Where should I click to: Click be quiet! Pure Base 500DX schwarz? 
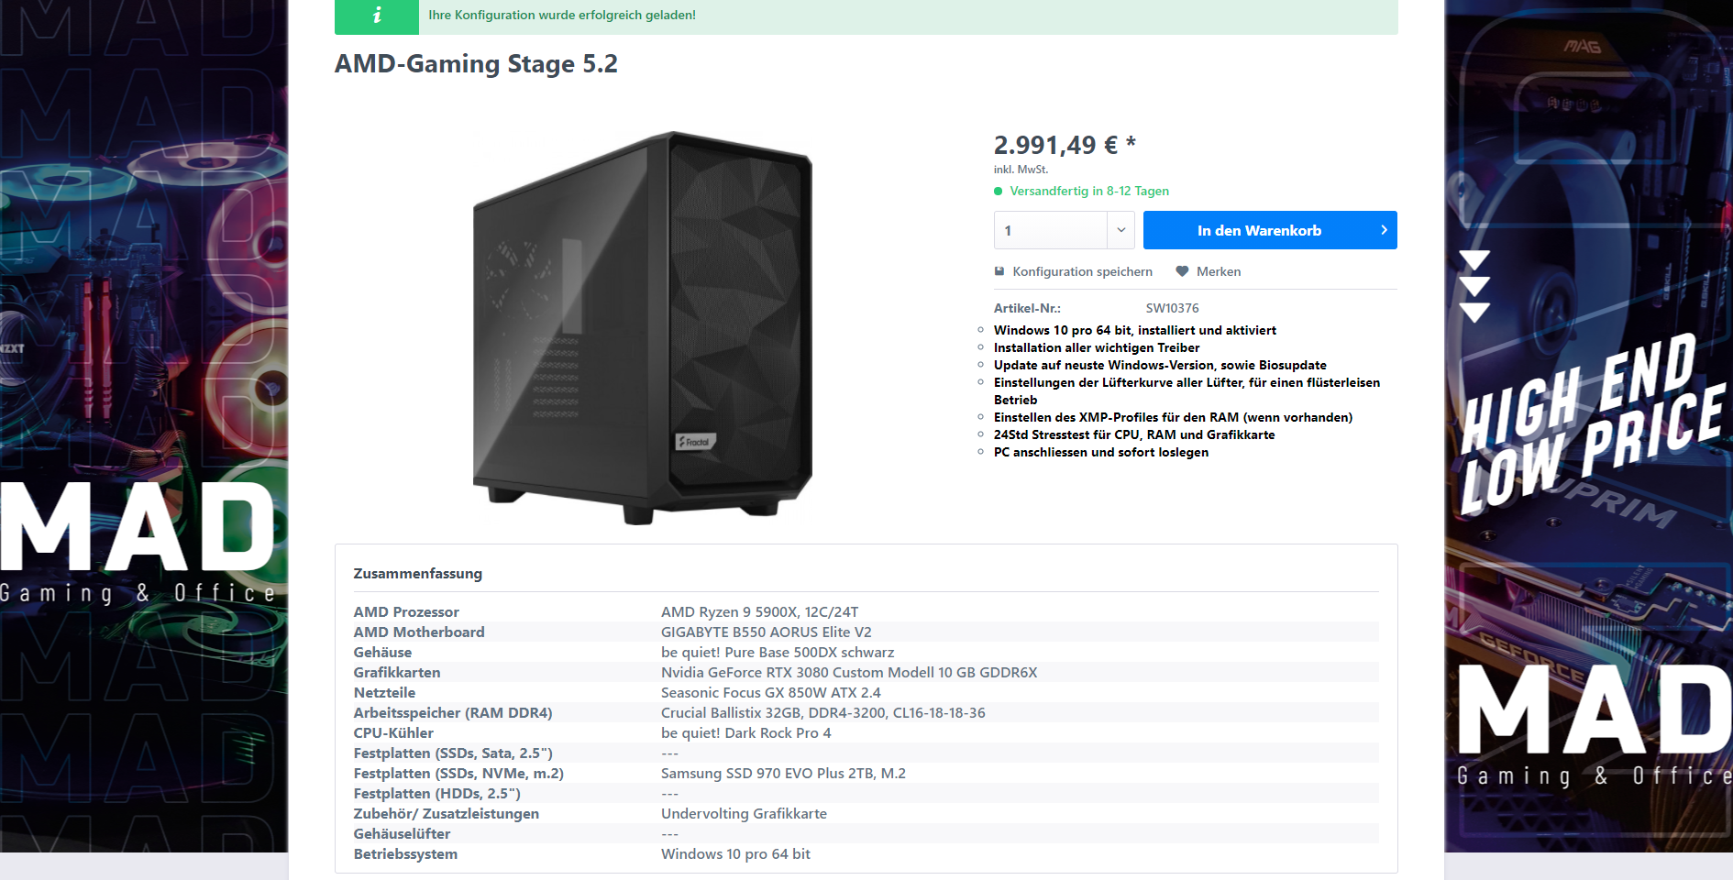point(778,652)
